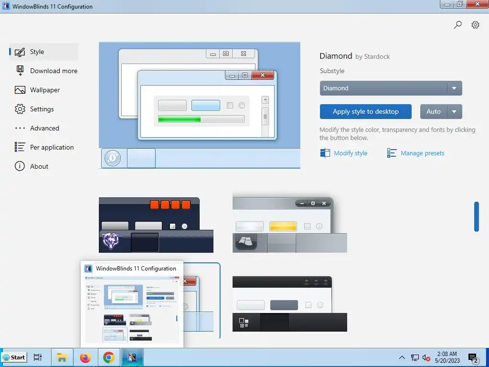
Task: Open Task View on the taskbar
Action: pyautogui.click(x=38, y=357)
